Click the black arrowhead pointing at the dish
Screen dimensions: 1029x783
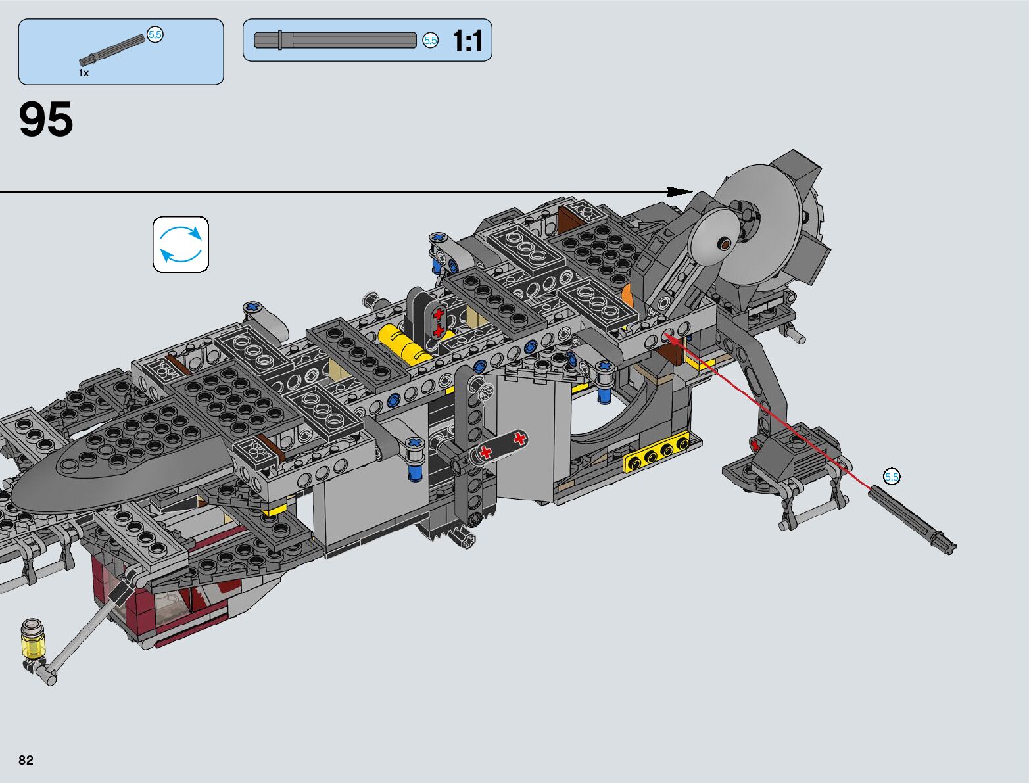click(679, 191)
